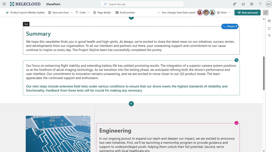The image size is (272, 152).
Task: Open Page details
Action: (x=102, y=12)
